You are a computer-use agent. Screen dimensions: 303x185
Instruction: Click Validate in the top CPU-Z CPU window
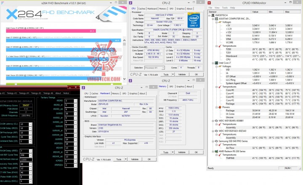pos(182,74)
